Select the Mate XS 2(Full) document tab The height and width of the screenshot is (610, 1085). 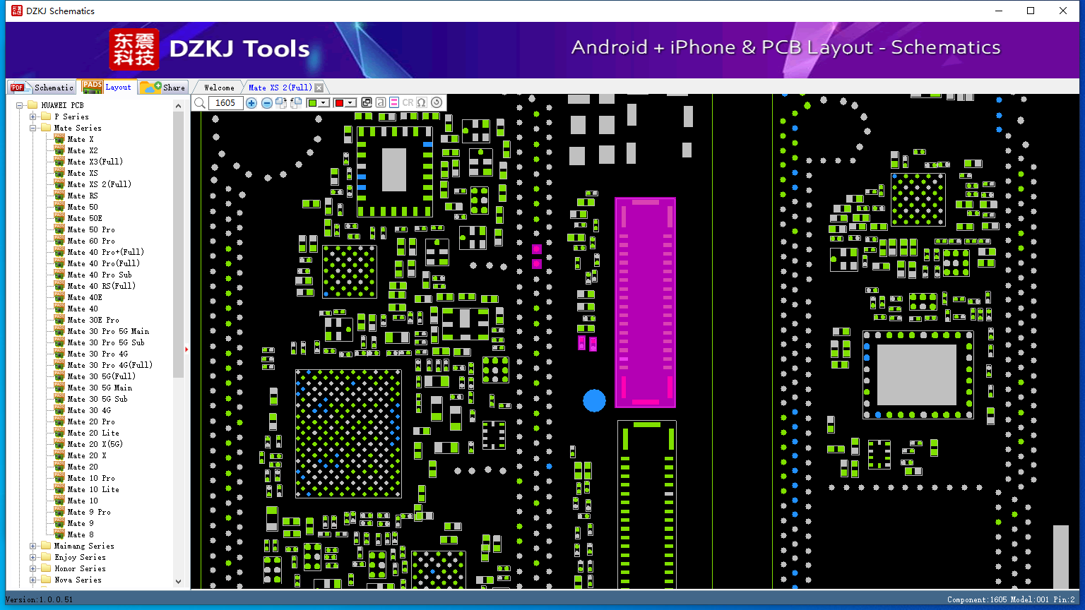[280, 88]
